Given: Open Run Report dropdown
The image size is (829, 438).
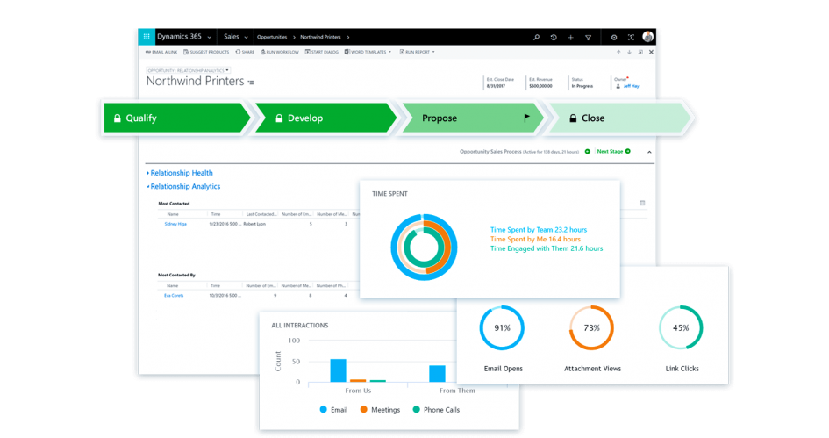Looking at the screenshot, I should [418, 53].
